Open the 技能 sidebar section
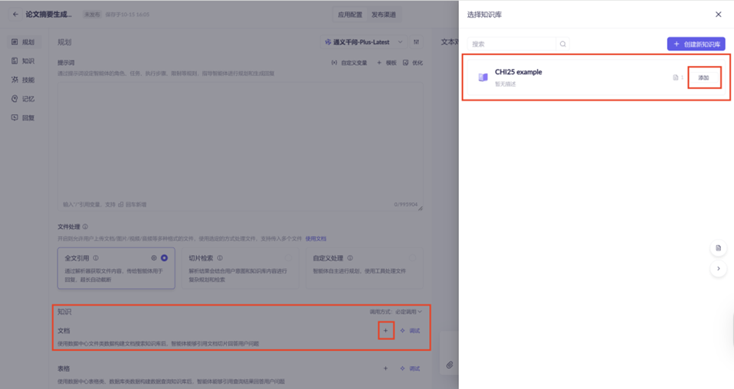734x389 pixels. pos(24,80)
